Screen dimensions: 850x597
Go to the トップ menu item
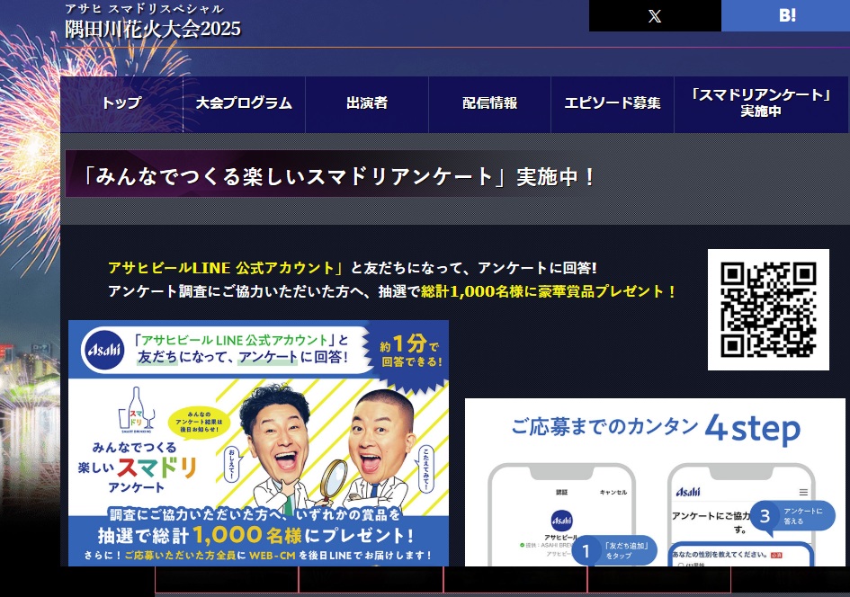[122, 103]
